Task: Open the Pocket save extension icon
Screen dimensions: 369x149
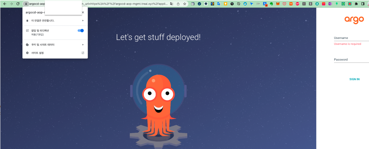Action: click(284, 4)
